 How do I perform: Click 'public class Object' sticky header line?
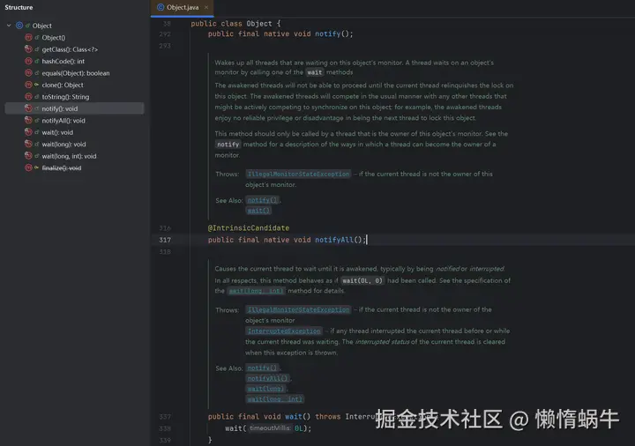coord(235,24)
